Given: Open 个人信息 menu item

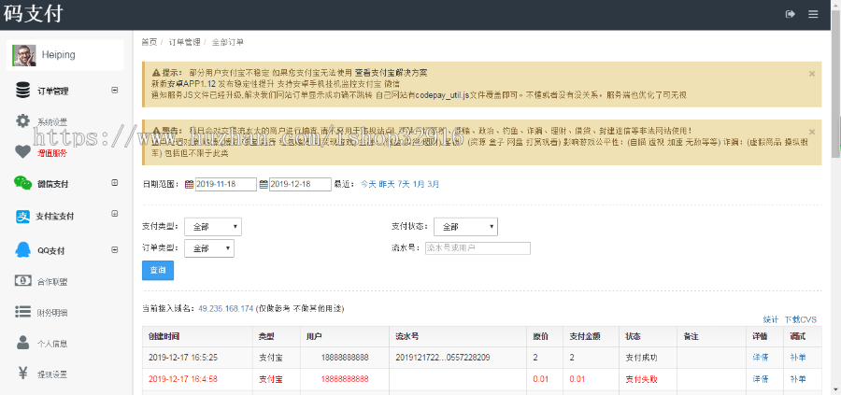Looking at the screenshot, I should pyautogui.click(x=52, y=344).
